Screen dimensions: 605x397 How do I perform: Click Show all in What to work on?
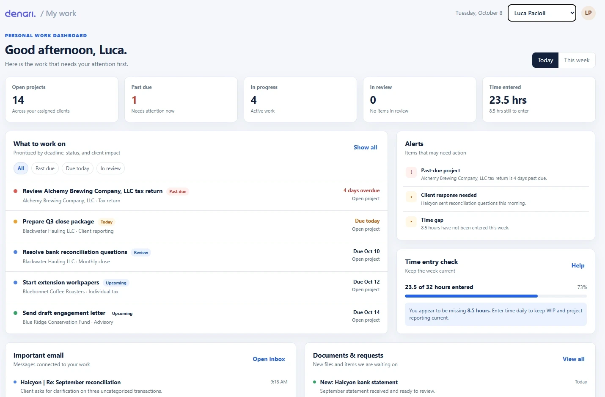365,147
